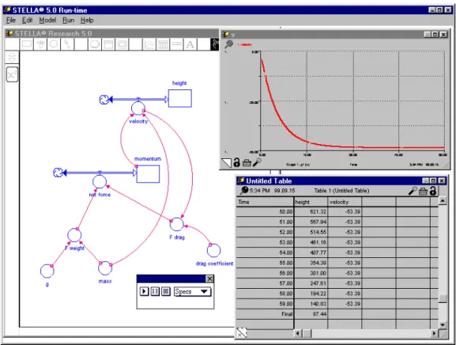Select the Graph pad tool

click(149, 44)
